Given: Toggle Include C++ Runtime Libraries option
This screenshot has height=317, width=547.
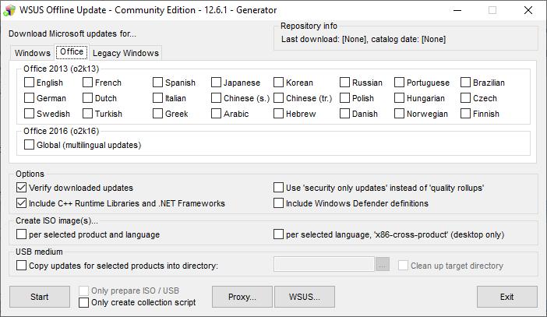Looking at the screenshot, I should [21, 203].
